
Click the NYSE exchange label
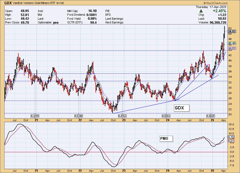click(60, 3)
